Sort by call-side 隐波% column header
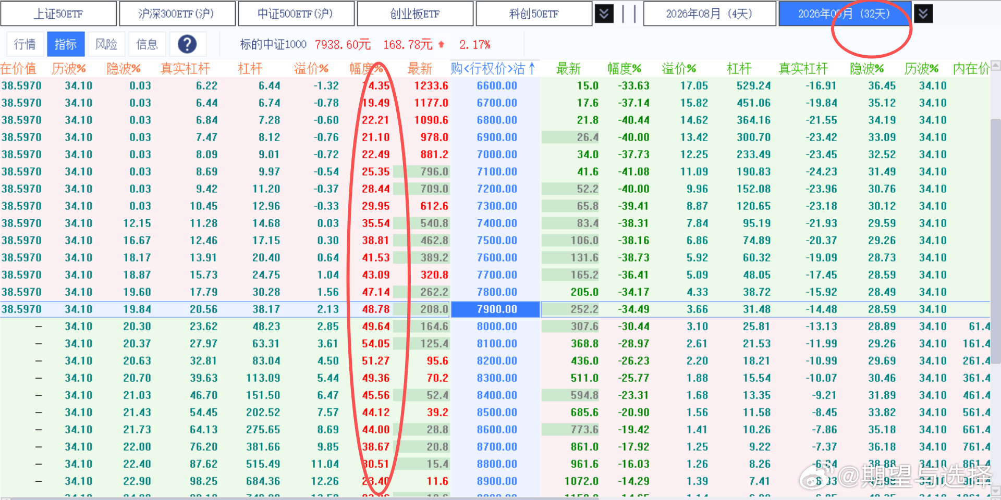1001x500 pixels. (x=124, y=69)
